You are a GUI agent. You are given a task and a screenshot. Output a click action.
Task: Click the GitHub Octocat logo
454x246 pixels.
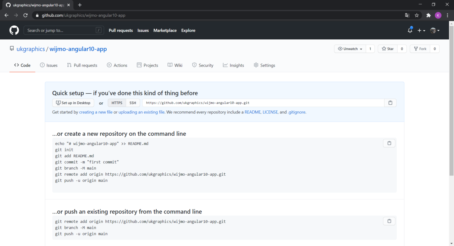pyautogui.click(x=14, y=30)
